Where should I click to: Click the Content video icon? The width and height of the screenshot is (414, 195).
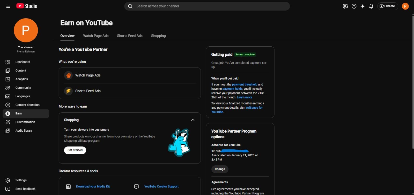click(8, 71)
